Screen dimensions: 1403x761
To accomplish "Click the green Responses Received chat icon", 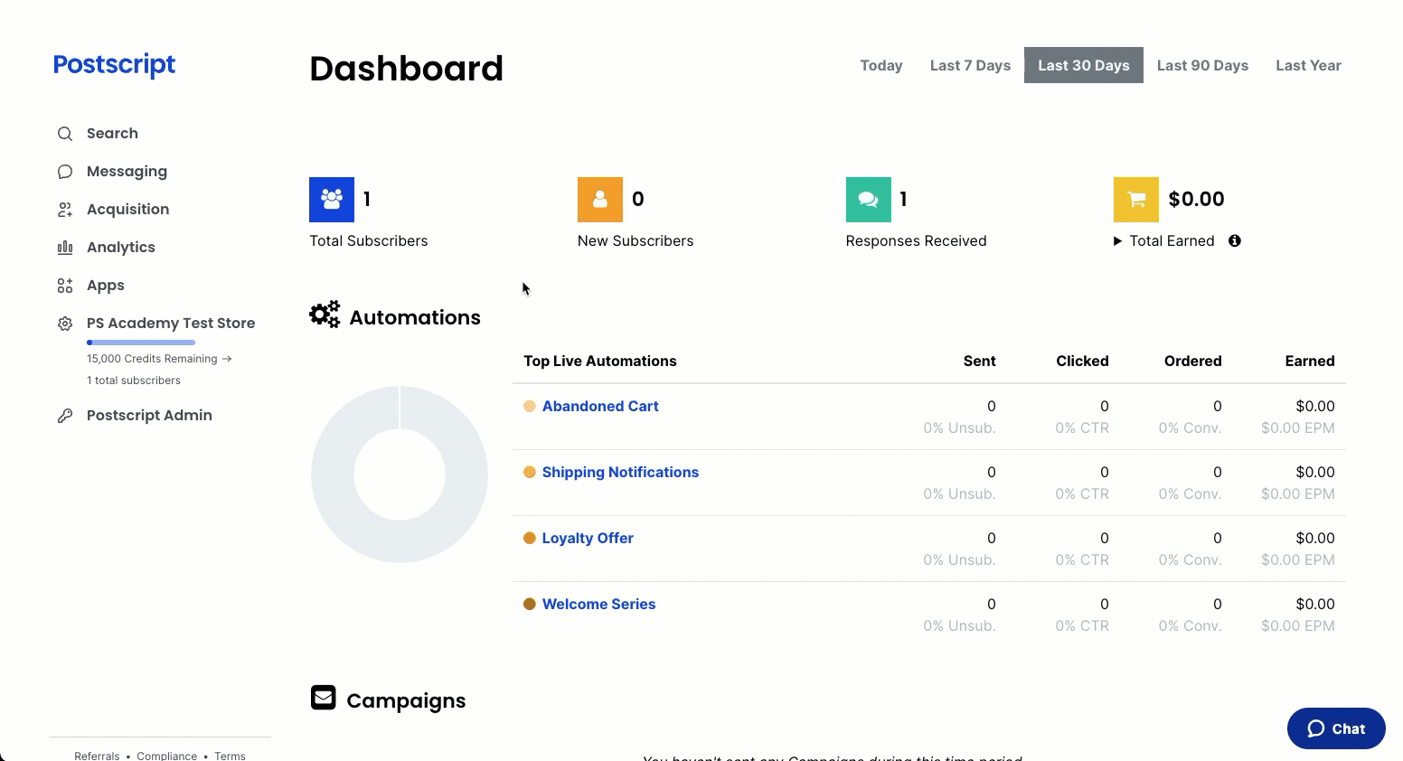I will point(868,200).
